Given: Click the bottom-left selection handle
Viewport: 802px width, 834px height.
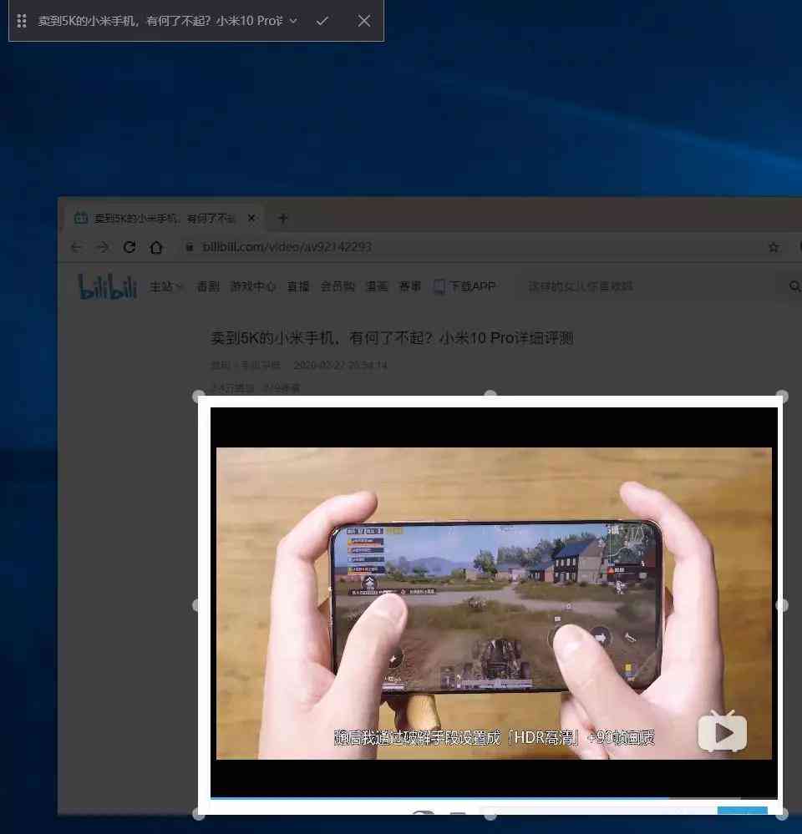Looking at the screenshot, I should (199, 814).
